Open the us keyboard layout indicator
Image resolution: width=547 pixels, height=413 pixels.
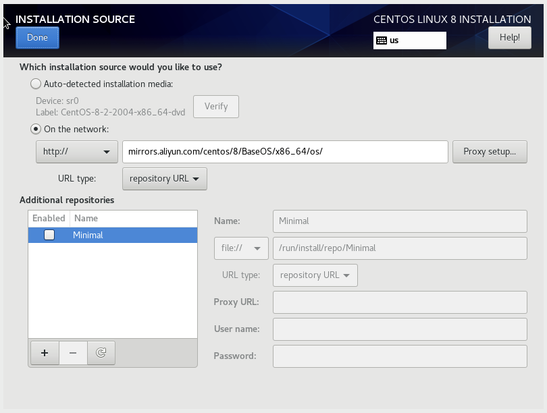coord(409,40)
